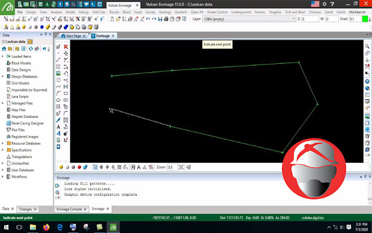Click the Z value input field

pyautogui.click(x=310, y=19)
